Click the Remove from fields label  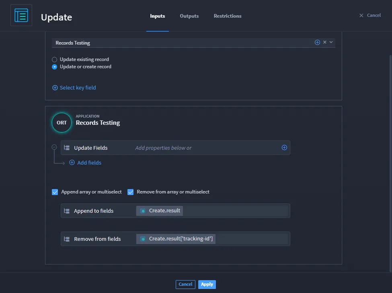click(x=98, y=239)
